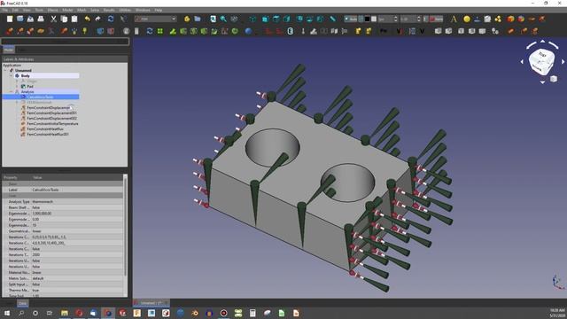Click the Undo arrow icon
The image size is (567, 319).
point(87,19)
